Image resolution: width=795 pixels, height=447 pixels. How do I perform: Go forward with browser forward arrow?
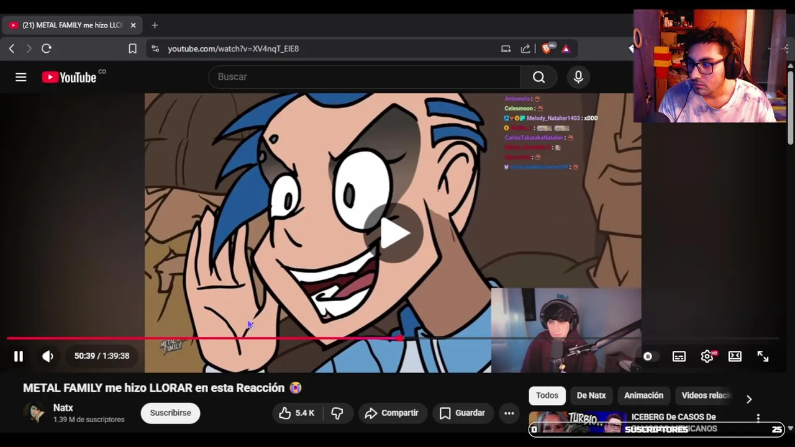click(29, 48)
